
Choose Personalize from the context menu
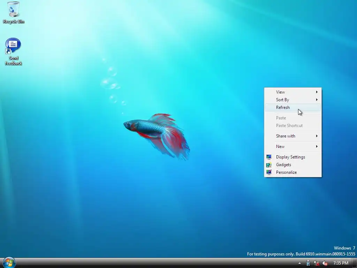[293, 172]
